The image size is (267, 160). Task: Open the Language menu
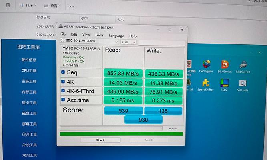pos(116,36)
